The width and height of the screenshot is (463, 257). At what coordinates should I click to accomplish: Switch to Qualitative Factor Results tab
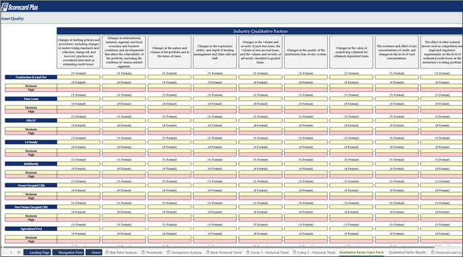(407, 252)
